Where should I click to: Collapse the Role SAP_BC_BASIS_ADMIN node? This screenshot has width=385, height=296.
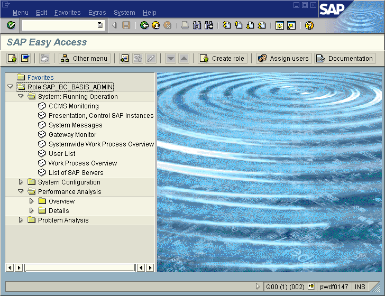click(x=10, y=87)
